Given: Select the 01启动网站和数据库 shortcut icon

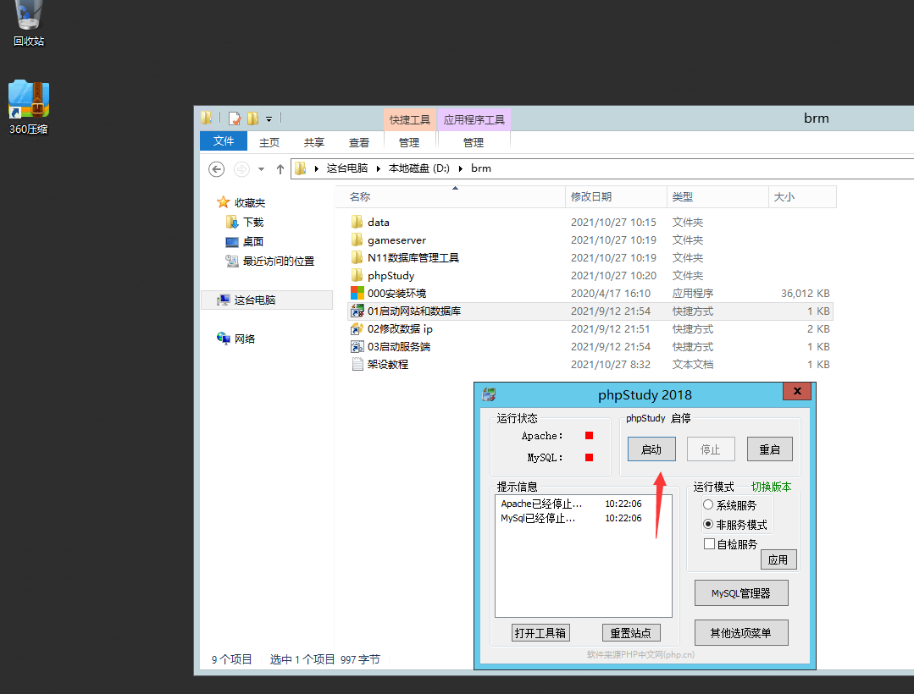Looking at the screenshot, I should click(x=357, y=311).
